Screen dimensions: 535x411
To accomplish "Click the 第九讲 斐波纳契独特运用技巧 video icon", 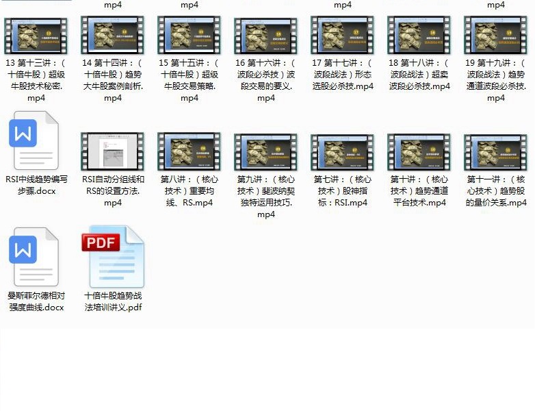I will (x=266, y=152).
